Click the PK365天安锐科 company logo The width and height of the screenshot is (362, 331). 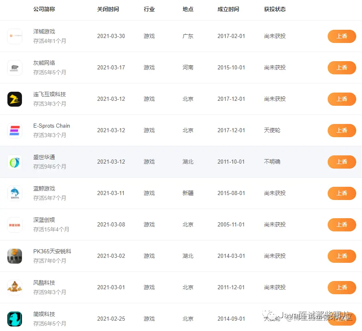(15, 256)
